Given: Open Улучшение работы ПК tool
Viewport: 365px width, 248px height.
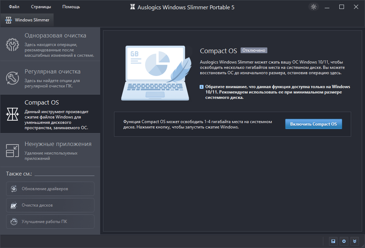Looking at the screenshot, I should click(50, 222).
